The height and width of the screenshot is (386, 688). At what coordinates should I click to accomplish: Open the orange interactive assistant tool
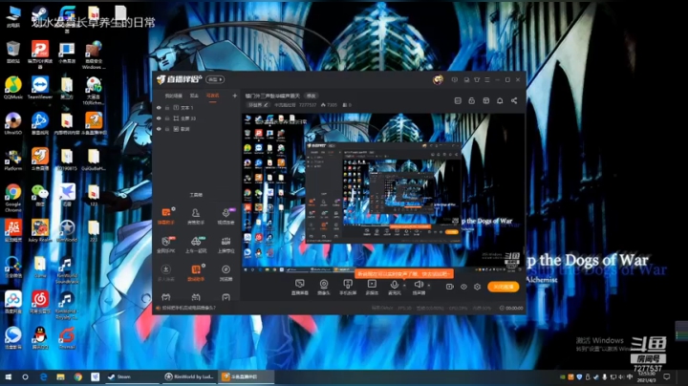point(196,272)
